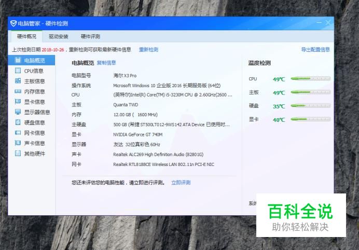Click the 海尔 X3 Pro model text

click(125, 76)
